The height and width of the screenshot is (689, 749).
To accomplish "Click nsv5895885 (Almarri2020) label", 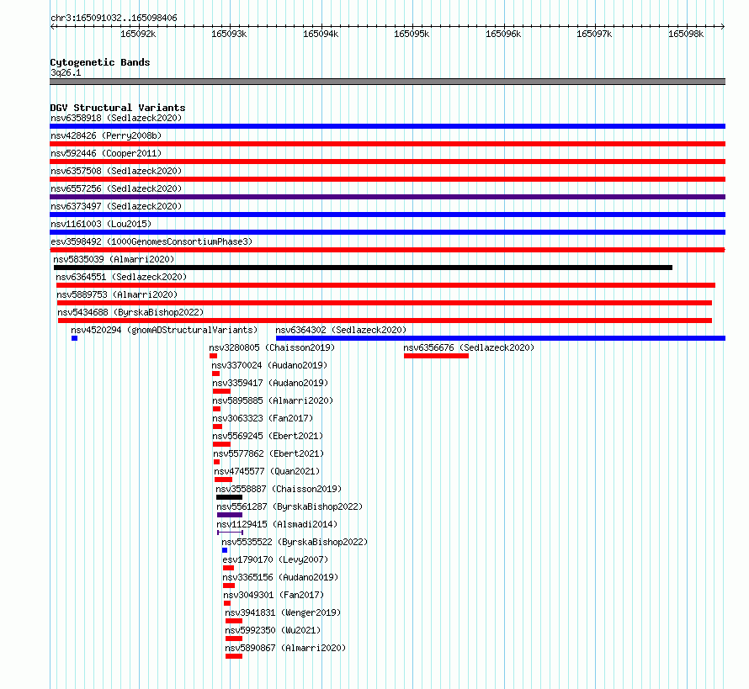I will pyautogui.click(x=273, y=400).
